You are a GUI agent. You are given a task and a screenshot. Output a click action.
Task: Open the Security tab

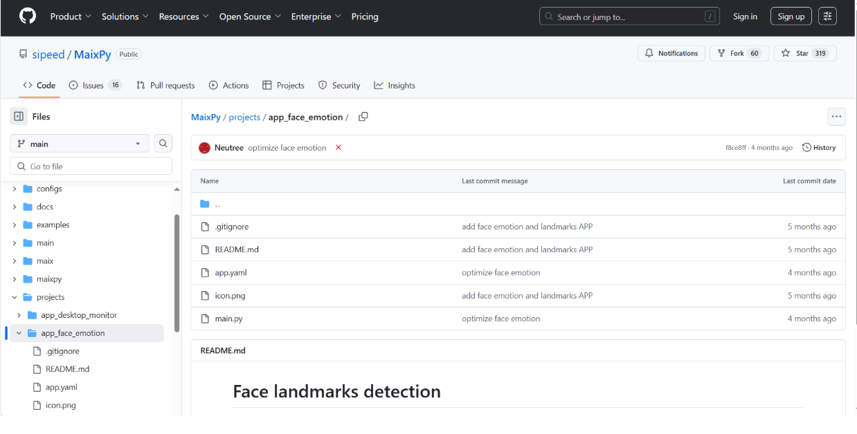(339, 86)
